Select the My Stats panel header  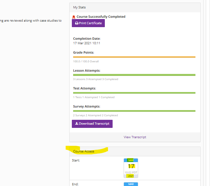pos(135,7)
